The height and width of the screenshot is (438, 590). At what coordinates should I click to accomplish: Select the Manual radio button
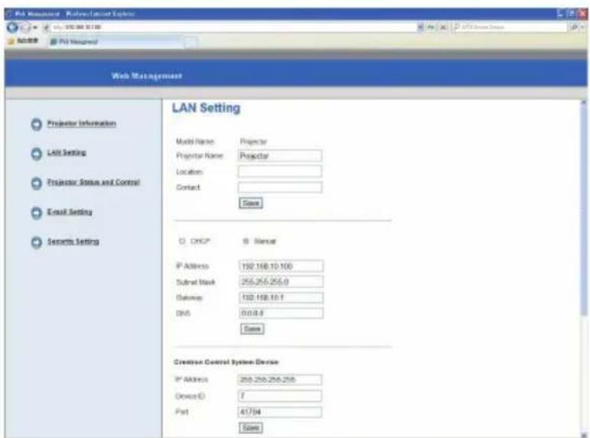[x=246, y=241]
